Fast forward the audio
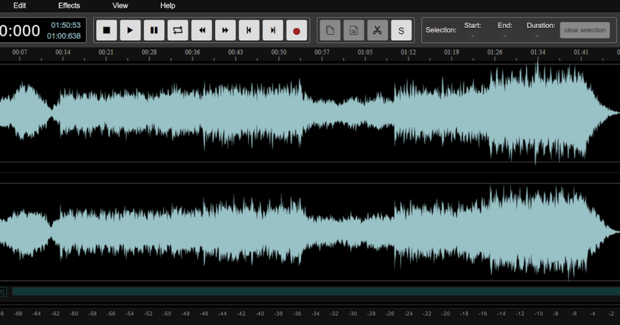The width and height of the screenshot is (620, 325). 225,30
